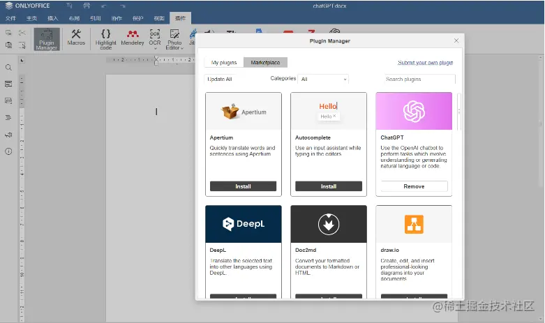Launch the Highlight code plugin
This screenshot has height=323, width=545.
[x=105, y=39]
